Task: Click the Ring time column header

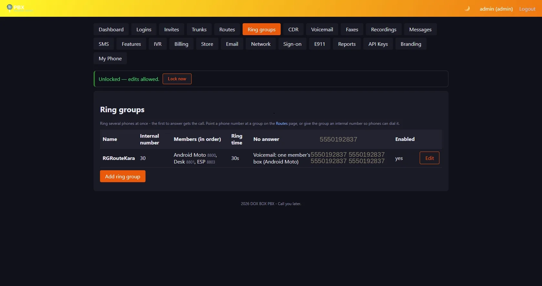Action: (x=236, y=139)
